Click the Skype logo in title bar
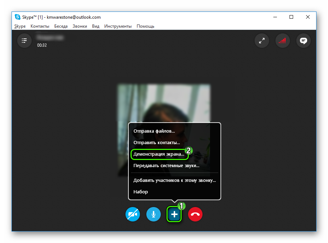 [18, 17]
